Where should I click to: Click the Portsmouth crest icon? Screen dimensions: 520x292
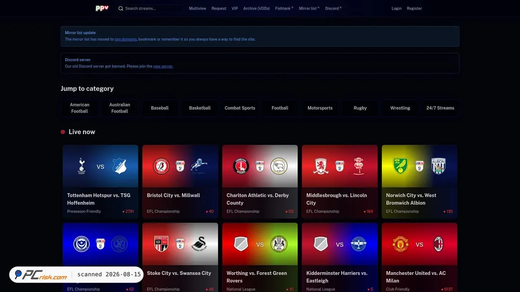[x=82, y=244]
